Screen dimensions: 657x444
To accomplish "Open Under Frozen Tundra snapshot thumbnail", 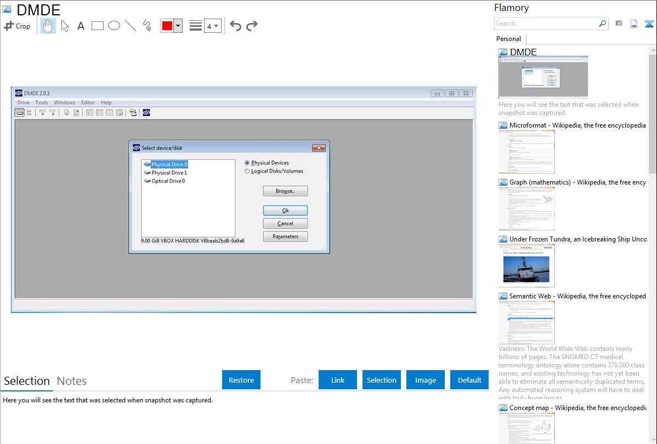I will 526,266.
